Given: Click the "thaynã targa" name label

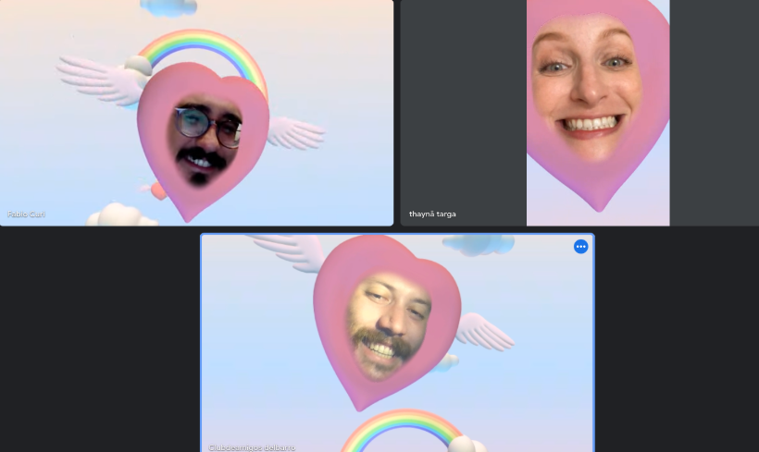Looking at the screenshot, I should coord(432,214).
